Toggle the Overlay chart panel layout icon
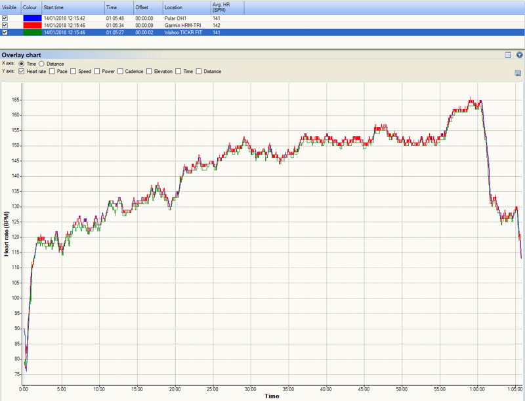Screen dimensions: 525x401 pos(508,55)
